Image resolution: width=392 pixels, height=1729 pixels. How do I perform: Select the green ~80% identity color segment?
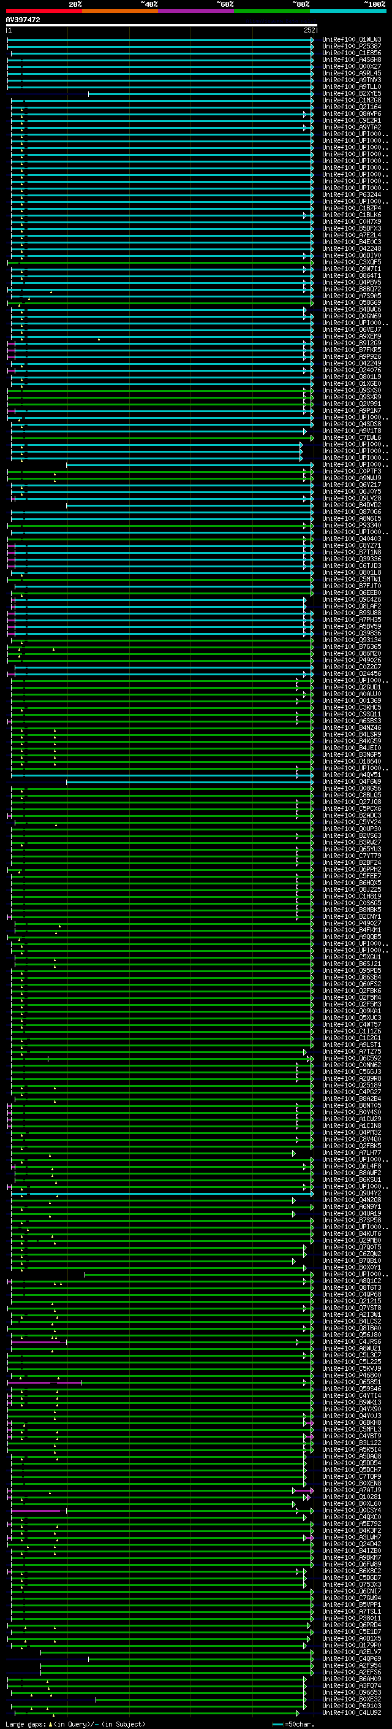pyautogui.click(x=271, y=11)
